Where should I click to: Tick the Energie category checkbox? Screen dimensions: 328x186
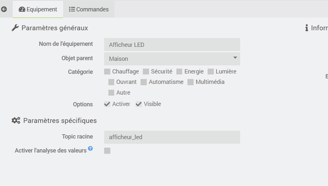coord(179,72)
